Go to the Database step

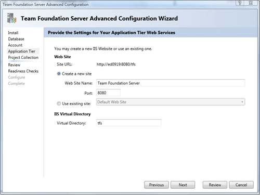16,39
